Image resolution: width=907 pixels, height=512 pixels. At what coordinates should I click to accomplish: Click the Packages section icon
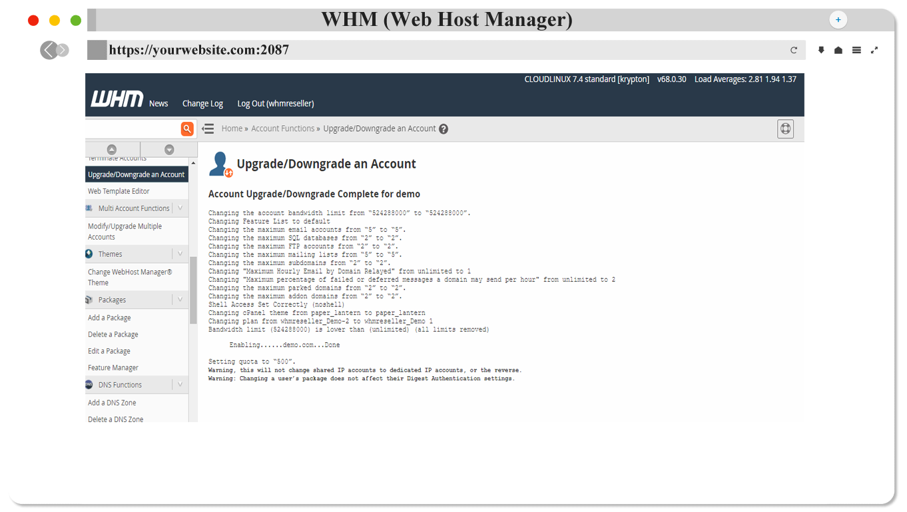[x=89, y=300]
